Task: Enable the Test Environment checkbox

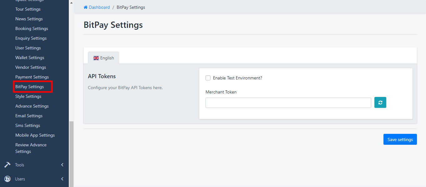Action: pos(208,78)
